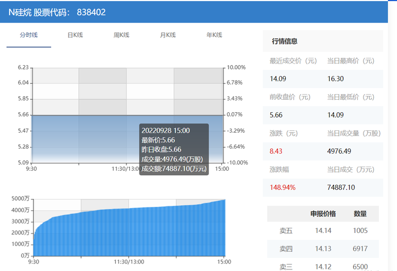
Task: Select the turnover value 74887.10 in 行情信息
Action: coord(341,187)
